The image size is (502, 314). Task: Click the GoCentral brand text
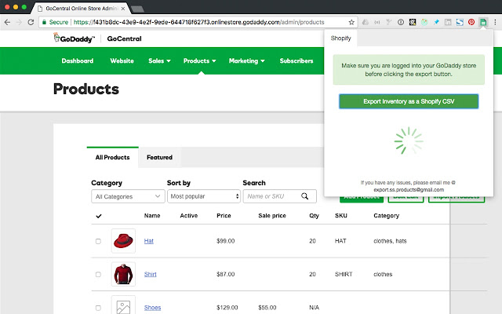(124, 38)
